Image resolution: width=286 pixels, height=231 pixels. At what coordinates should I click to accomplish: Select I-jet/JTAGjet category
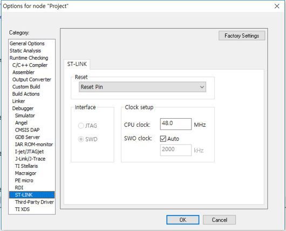click(29, 152)
